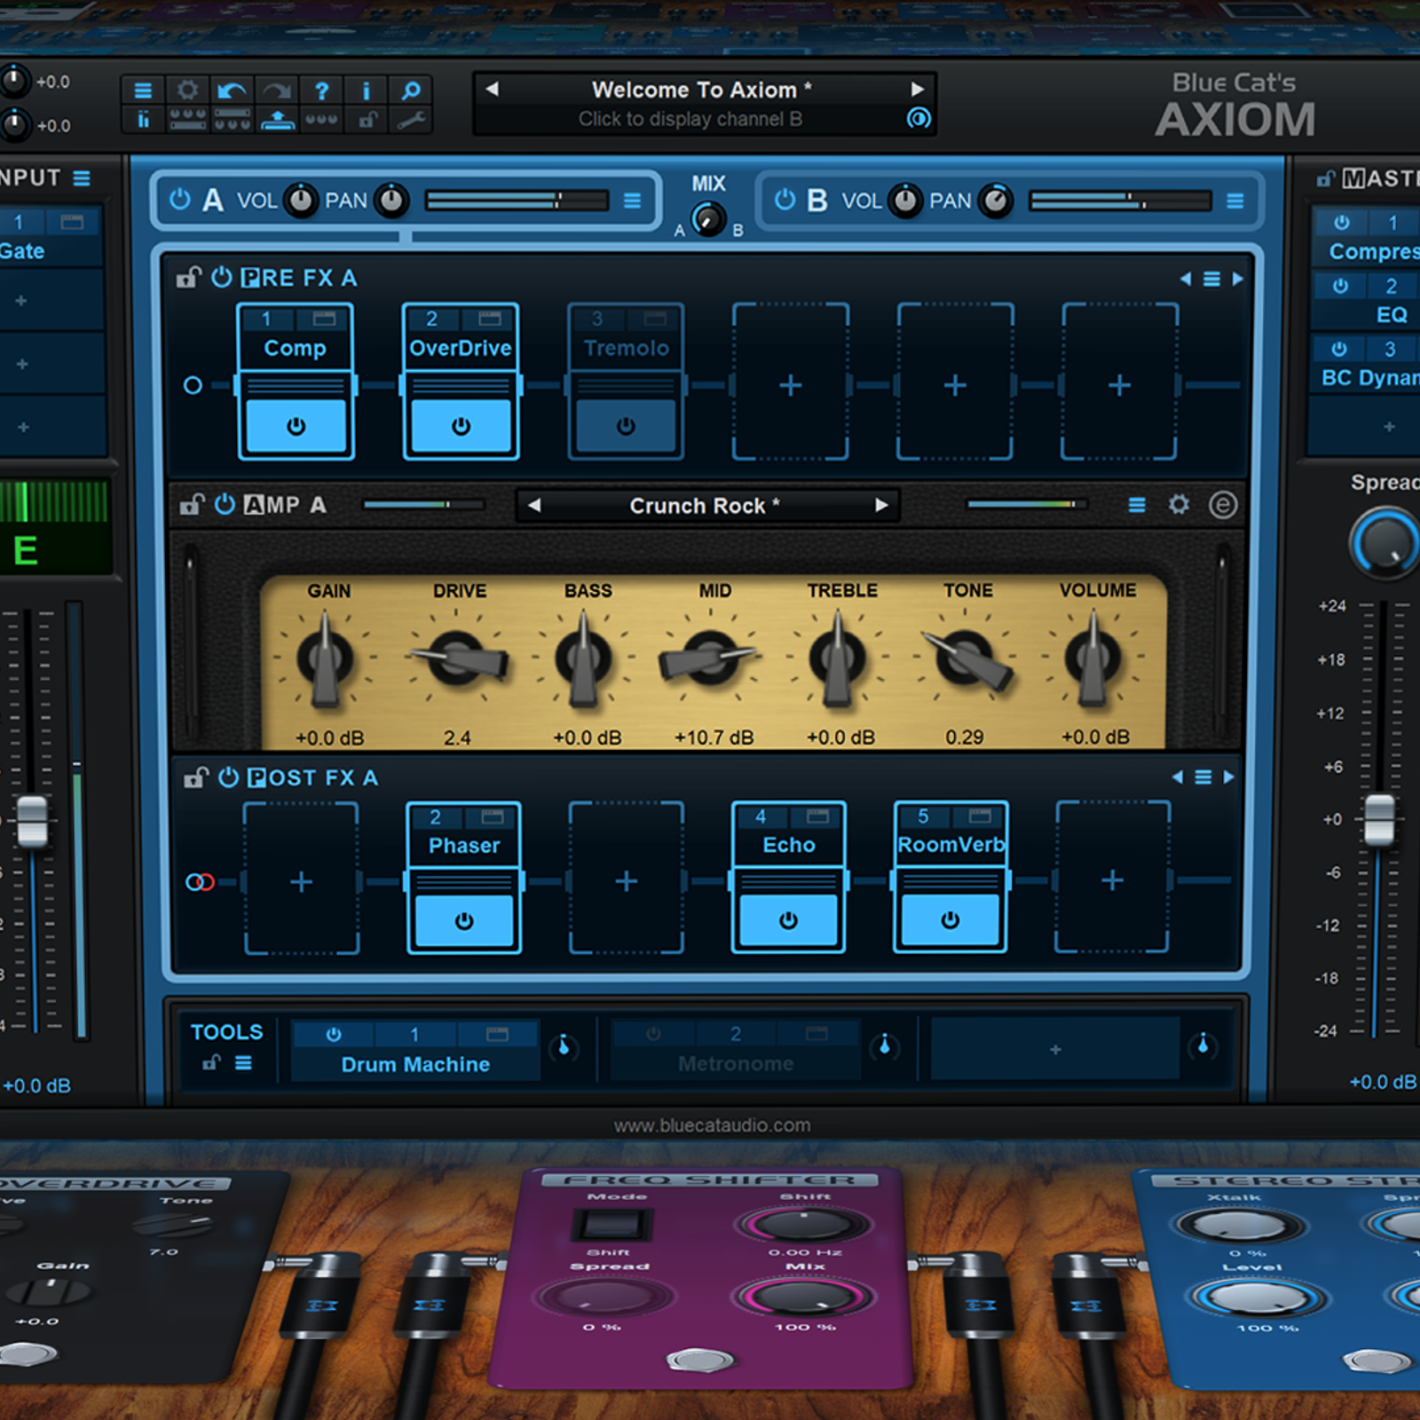Bypass the Phaser pedal footswitch
This screenshot has width=1420, height=1420.
point(464,921)
